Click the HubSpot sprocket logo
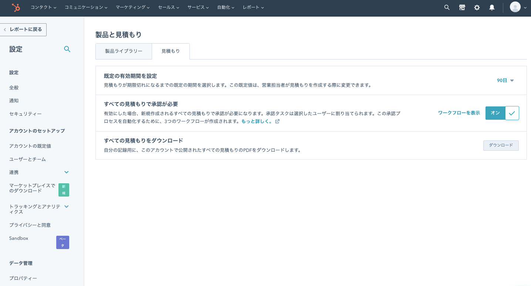 pos(16,7)
